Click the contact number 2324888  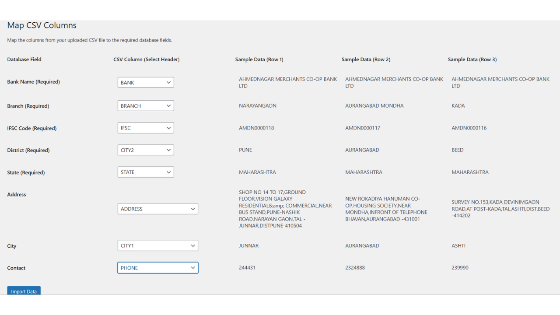(x=355, y=267)
